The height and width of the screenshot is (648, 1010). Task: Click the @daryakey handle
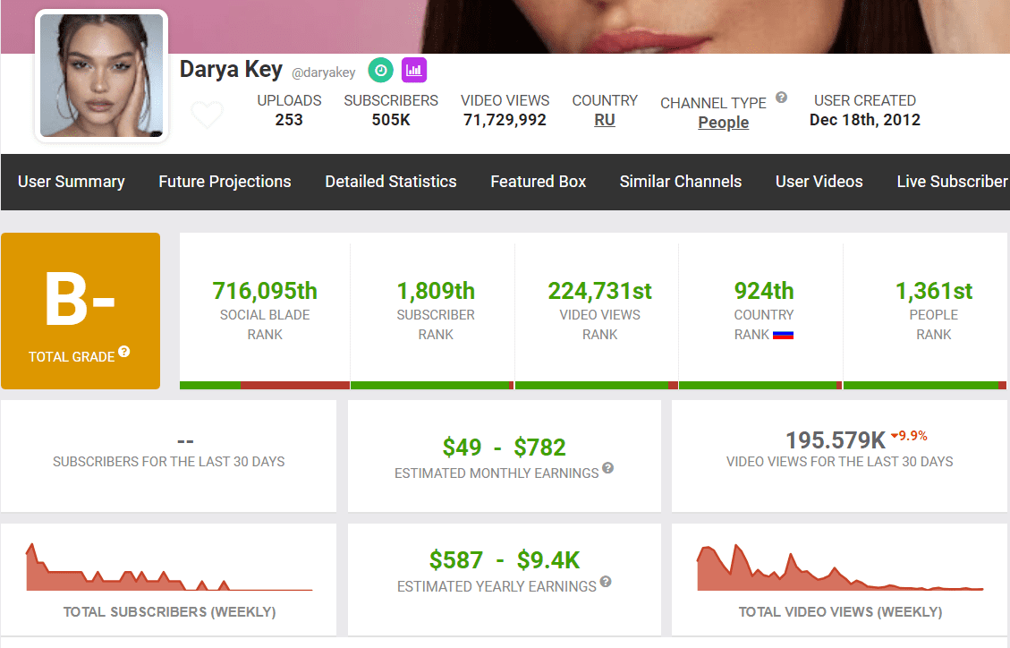click(x=323, y=72)
